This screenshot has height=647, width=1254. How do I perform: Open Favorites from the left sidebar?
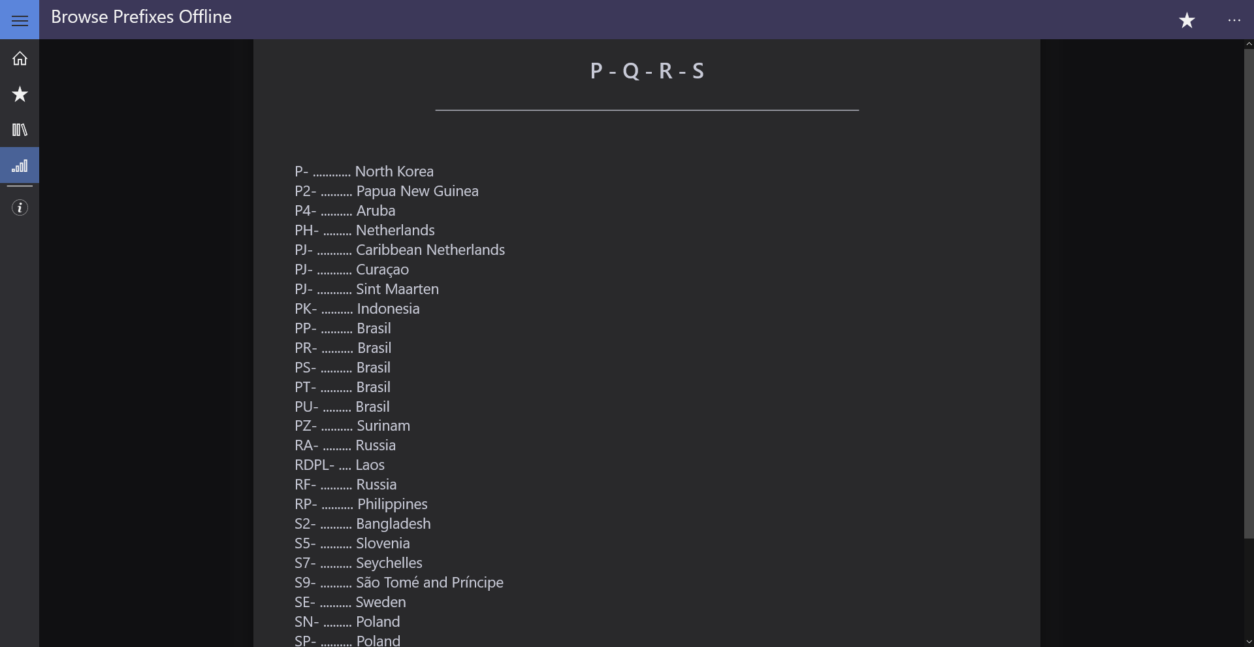pos(20,94)
